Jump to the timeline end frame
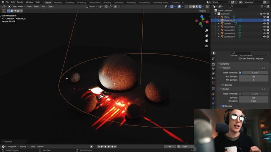271x152 pixels. (115, 147)
